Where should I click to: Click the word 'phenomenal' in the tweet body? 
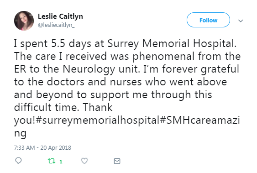coord(163,56)
